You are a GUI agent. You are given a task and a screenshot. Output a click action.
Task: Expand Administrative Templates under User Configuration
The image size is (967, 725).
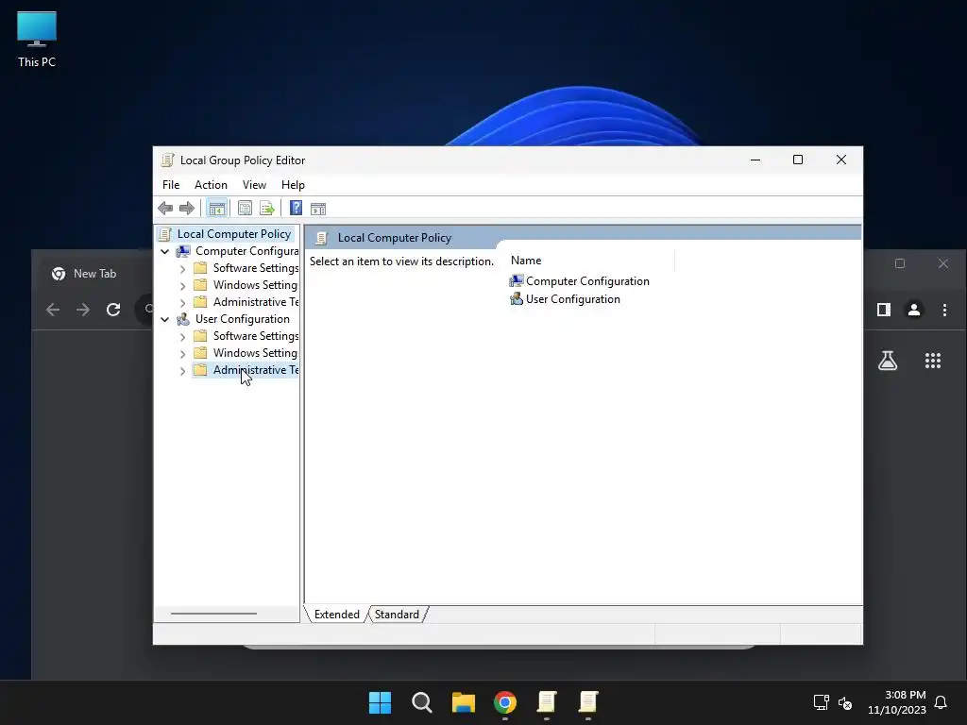pos(182,370)
